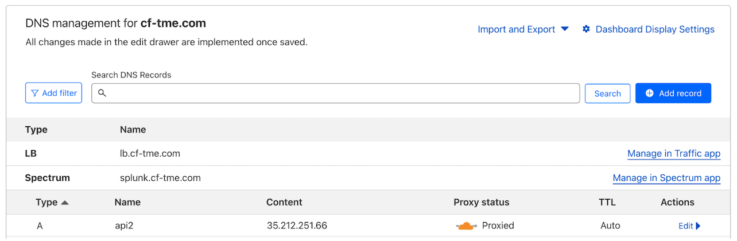Click the magnifier icon in search box

[x=102, y=93]
